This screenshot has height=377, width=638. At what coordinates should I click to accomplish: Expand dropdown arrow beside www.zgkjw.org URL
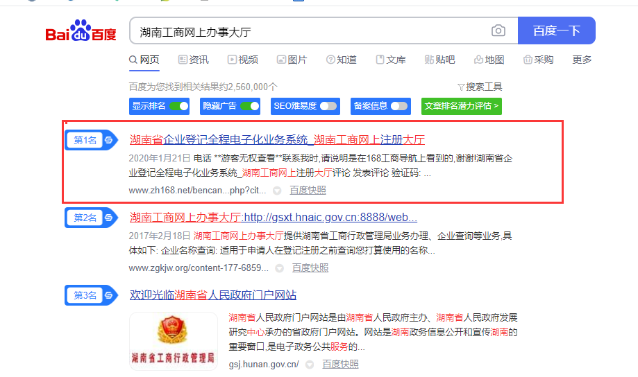[279, 268]
